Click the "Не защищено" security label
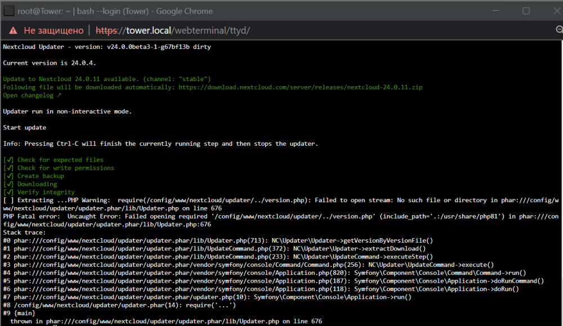563x326 pixels. (x=53, y=30)
